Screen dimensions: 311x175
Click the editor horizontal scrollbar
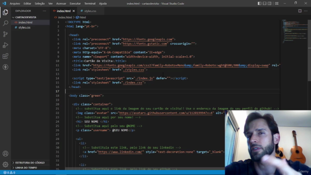[145, 169]
